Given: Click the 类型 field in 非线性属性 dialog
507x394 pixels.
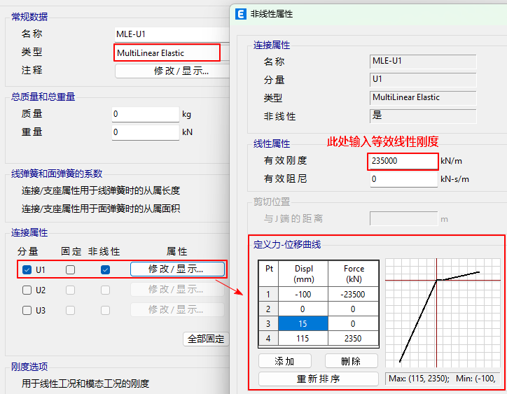Looking at the screenshot, I should 423,97.
